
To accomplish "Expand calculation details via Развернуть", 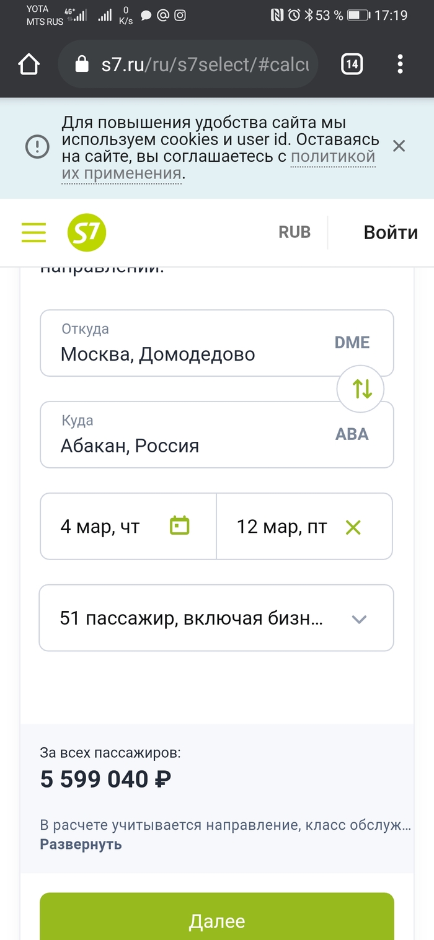I will tap(81, 844).
